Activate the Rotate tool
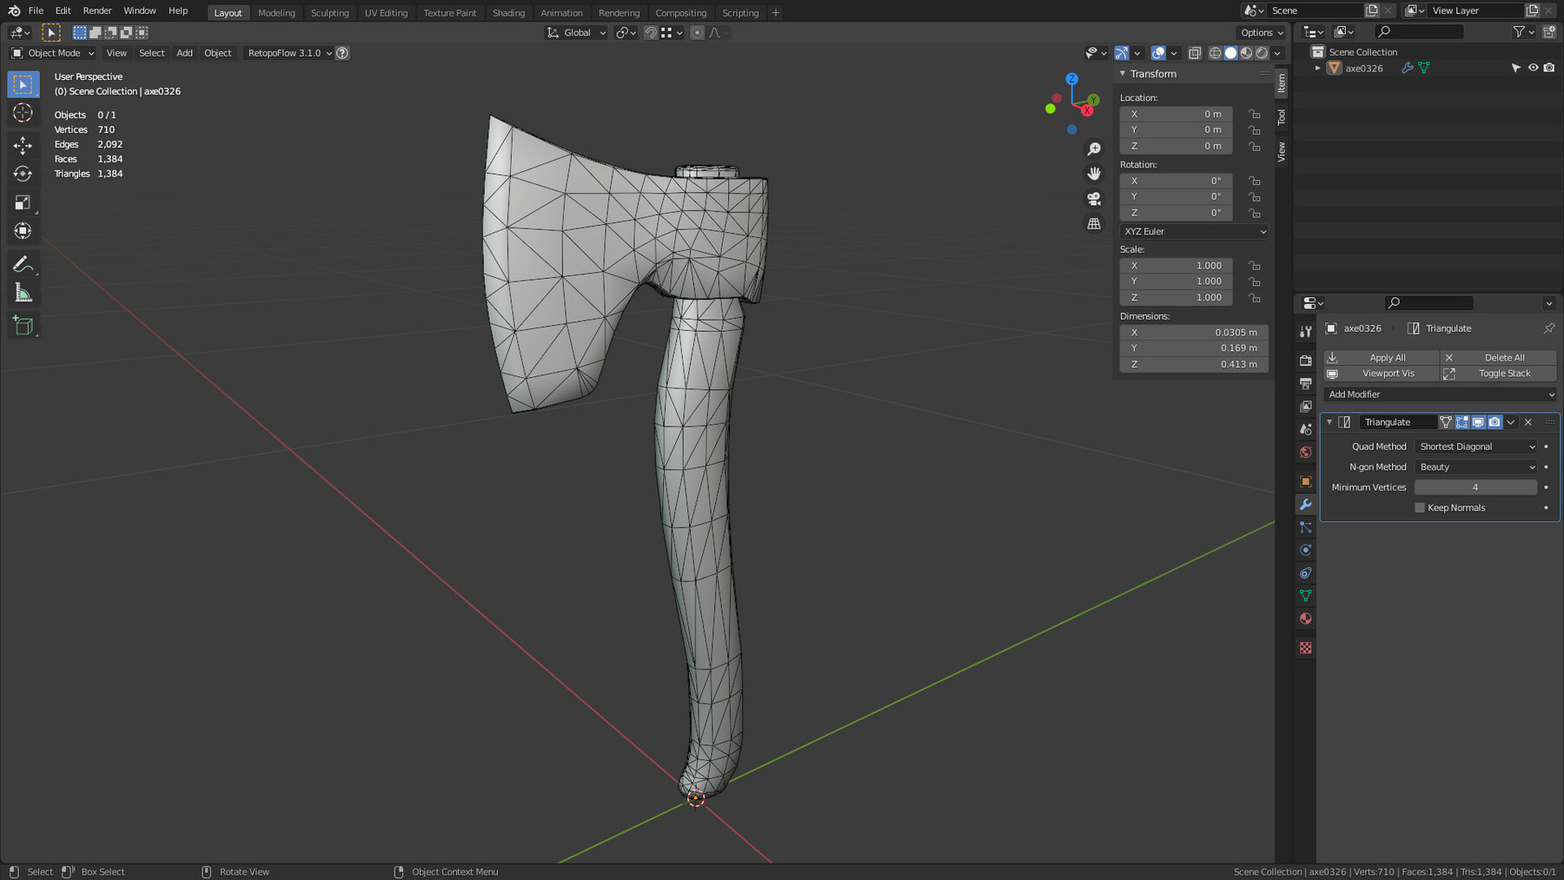 [x=22, y=174]
